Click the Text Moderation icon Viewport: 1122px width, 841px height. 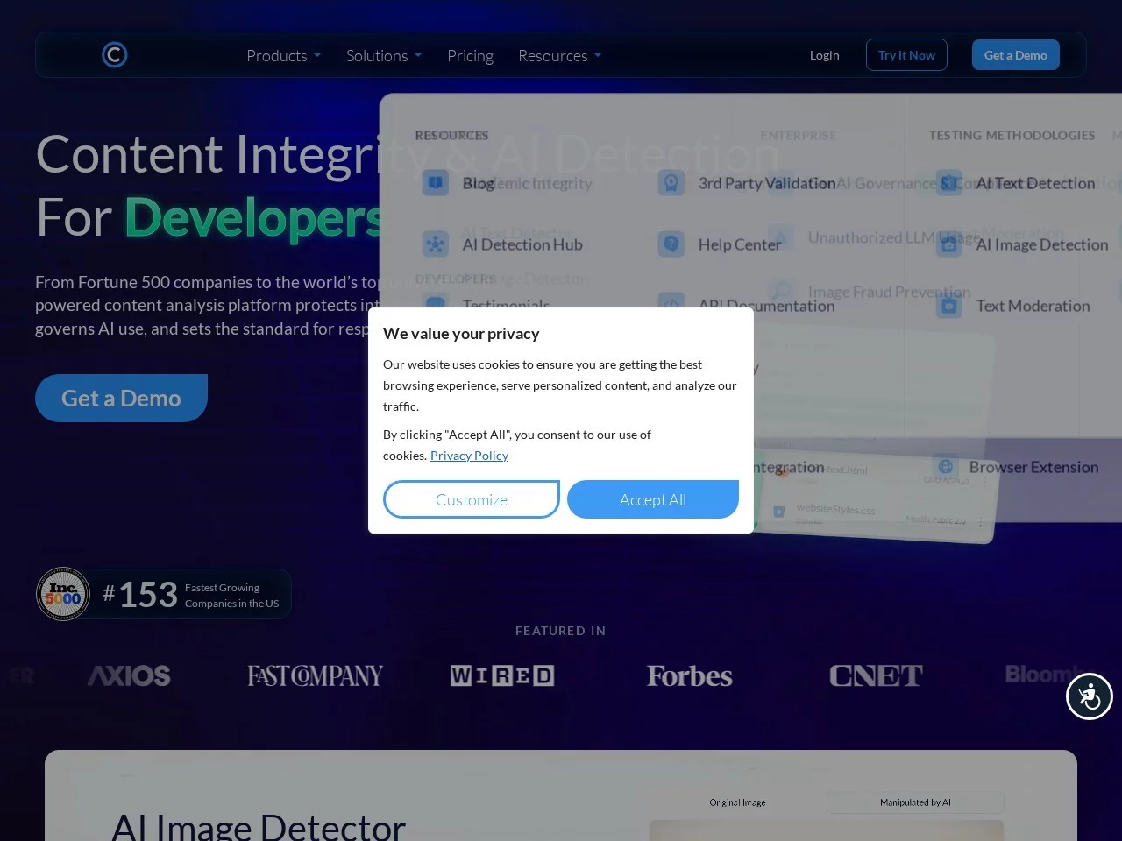949,306
